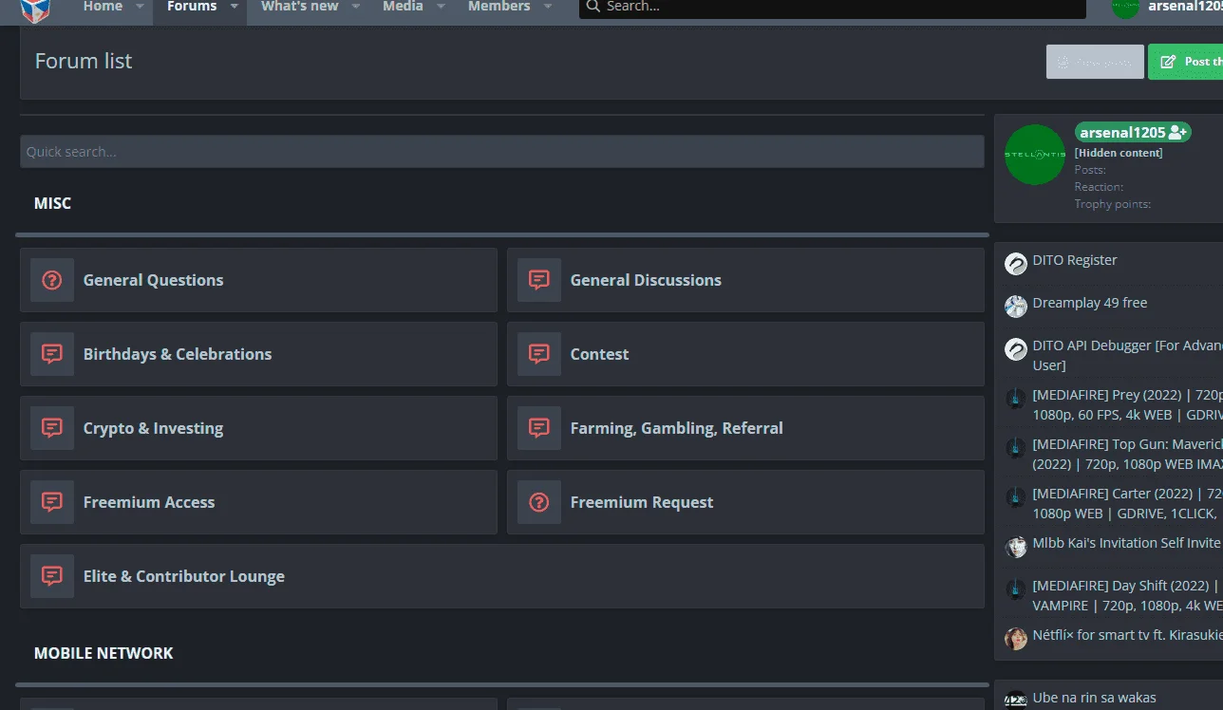Image resolution: width=1223 pixels, height=710 pixels.
Task: Click avatar beside Ube na rin sa wakas
Action: pyautogui.click(x=1016, y=701)
